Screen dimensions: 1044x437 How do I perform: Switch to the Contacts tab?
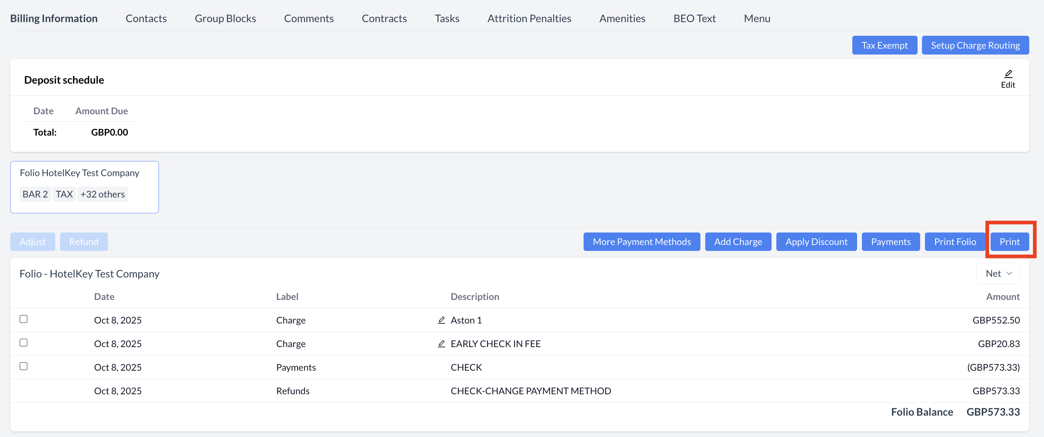click(146, 19)
